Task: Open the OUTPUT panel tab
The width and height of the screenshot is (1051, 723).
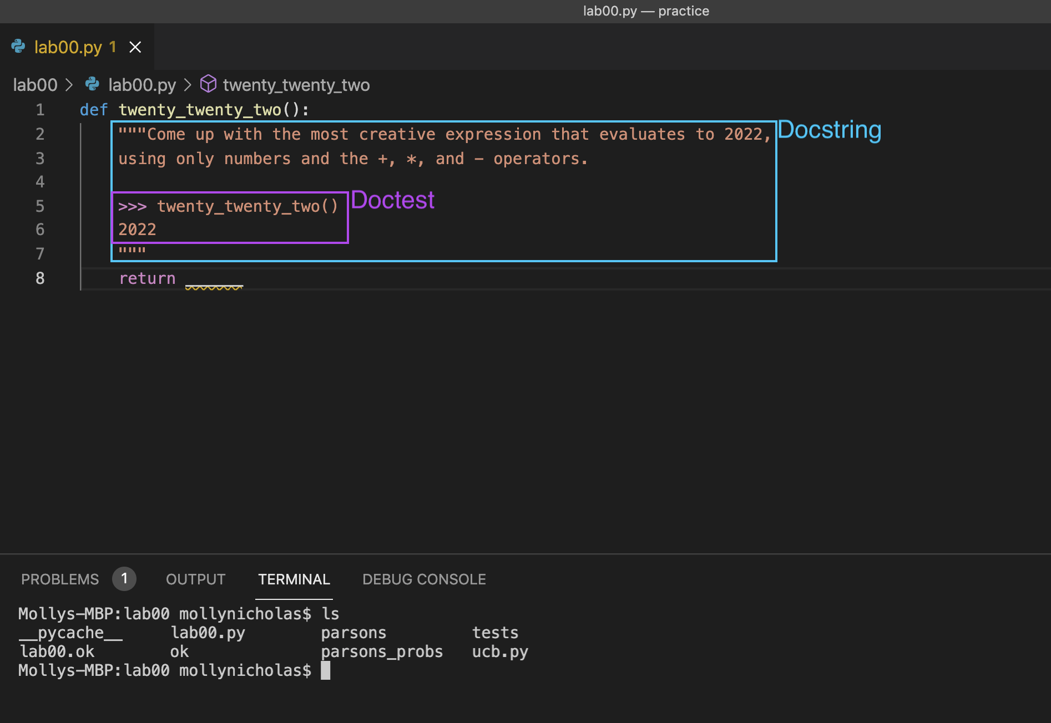Action: (195, 579)
